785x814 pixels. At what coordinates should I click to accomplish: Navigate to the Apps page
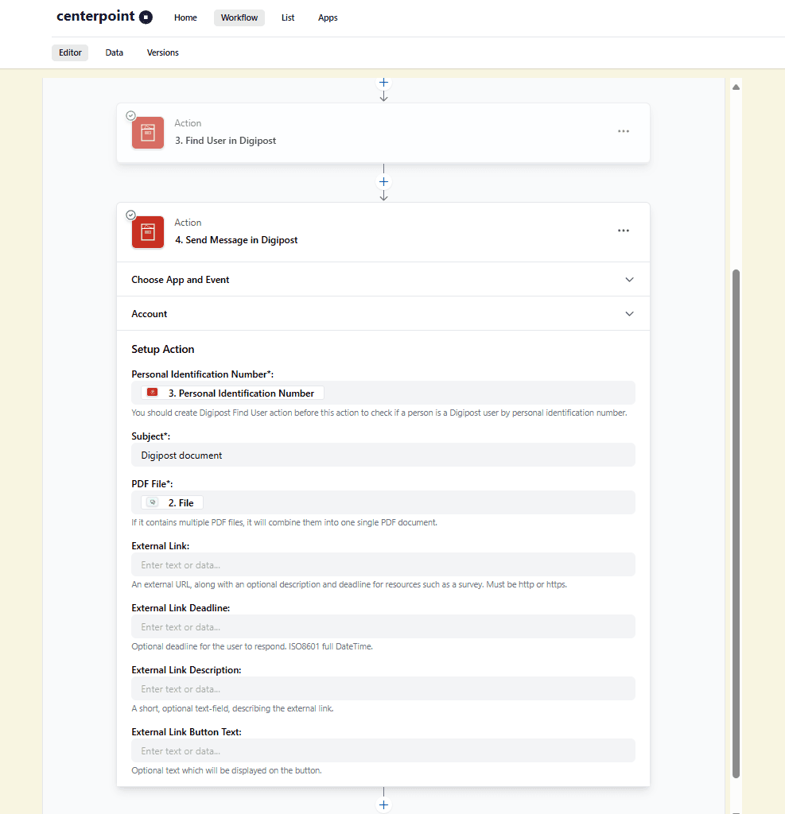pos(328,17)
